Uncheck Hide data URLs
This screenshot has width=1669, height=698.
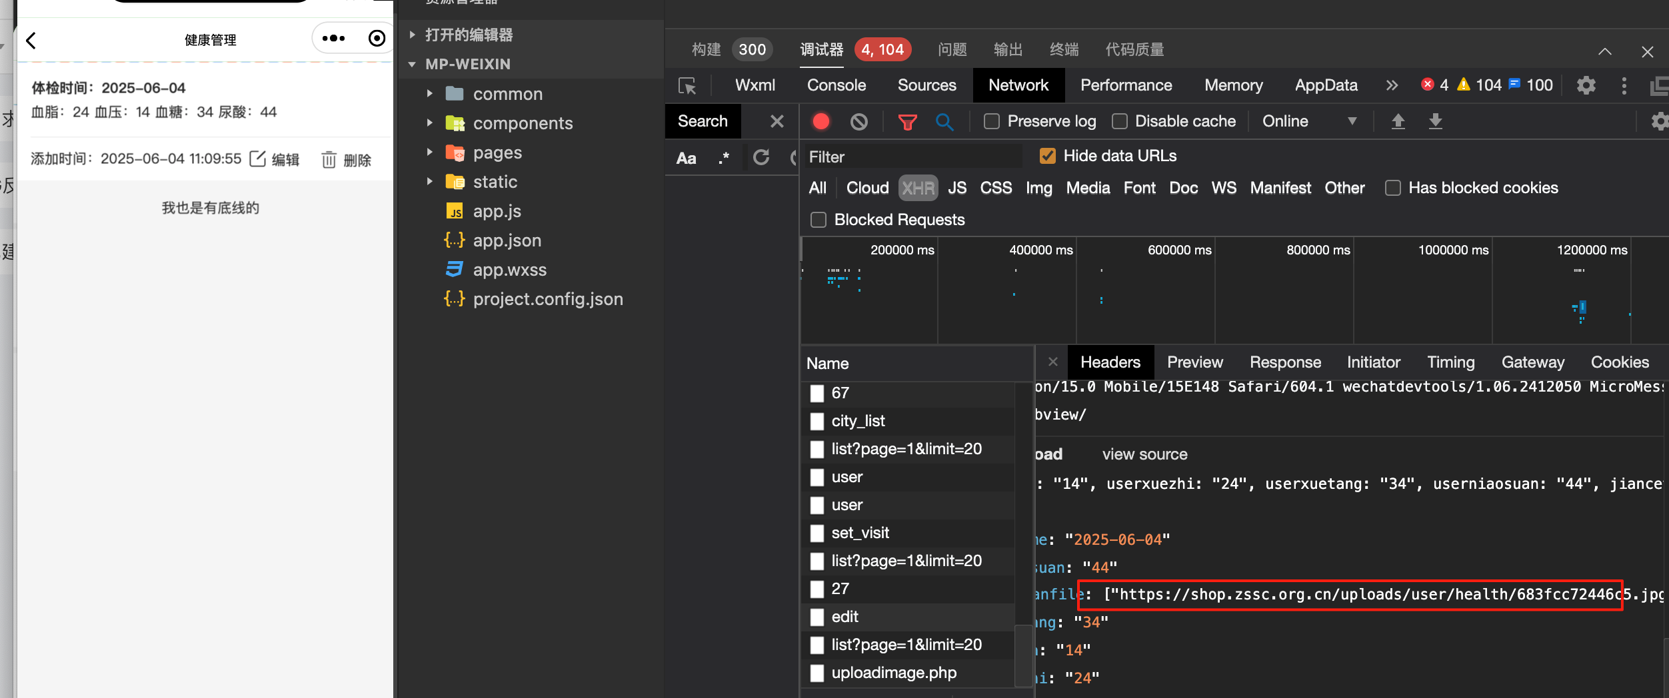point(1048,156)
